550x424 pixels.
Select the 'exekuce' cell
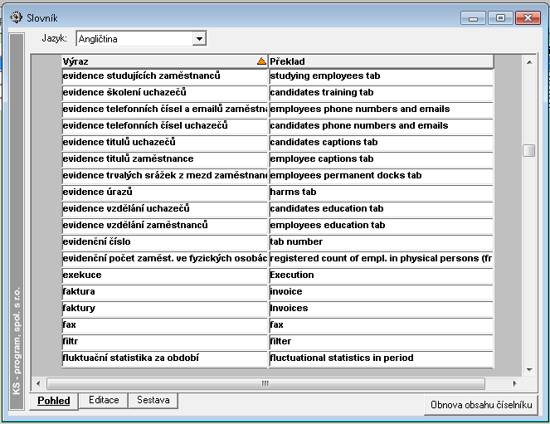tap(164, 275)
